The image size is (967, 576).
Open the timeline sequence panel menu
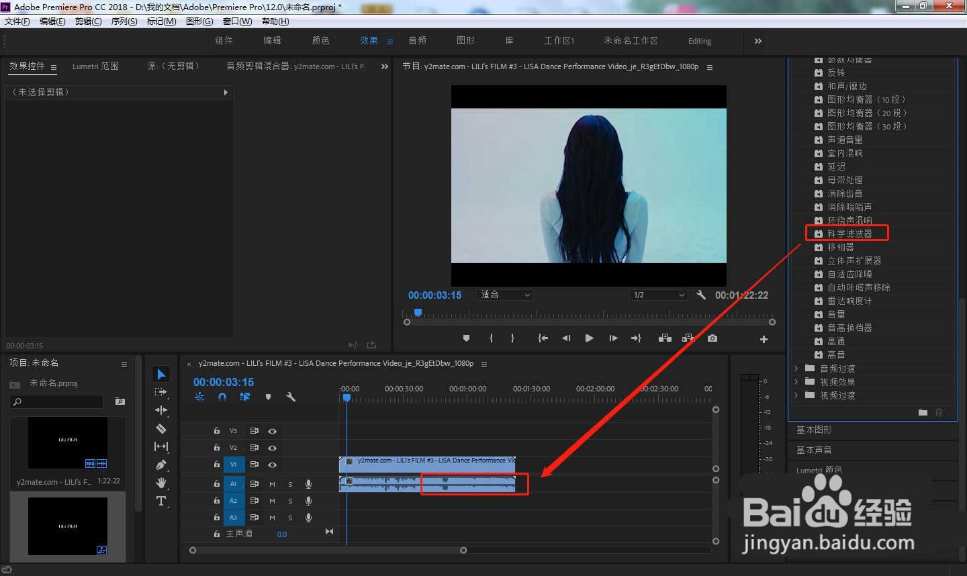coord(484,364)
